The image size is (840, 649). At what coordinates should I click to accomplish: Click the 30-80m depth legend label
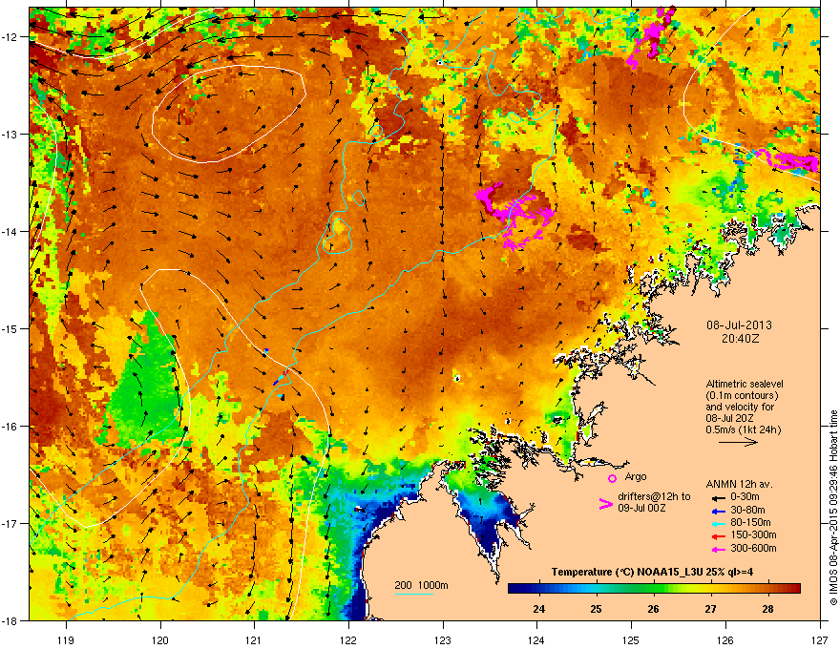tap(747, 510)
